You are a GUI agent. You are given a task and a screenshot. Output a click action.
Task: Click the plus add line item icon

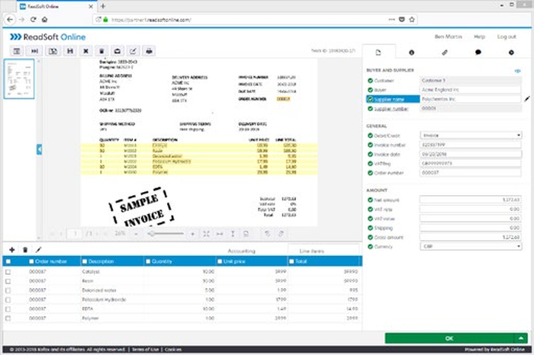[12, 250]
